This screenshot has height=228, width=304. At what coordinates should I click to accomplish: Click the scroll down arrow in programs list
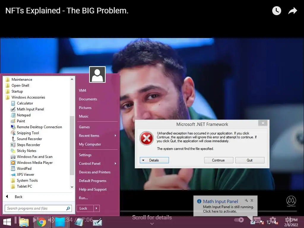tap(72, 187)
